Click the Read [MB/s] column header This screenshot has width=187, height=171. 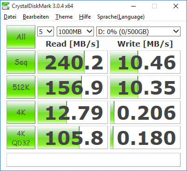[x=73, y=44]
